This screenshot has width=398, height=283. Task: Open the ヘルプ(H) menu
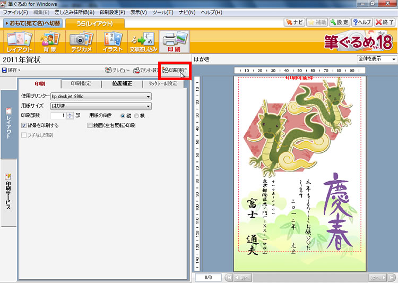click(211, 12)
